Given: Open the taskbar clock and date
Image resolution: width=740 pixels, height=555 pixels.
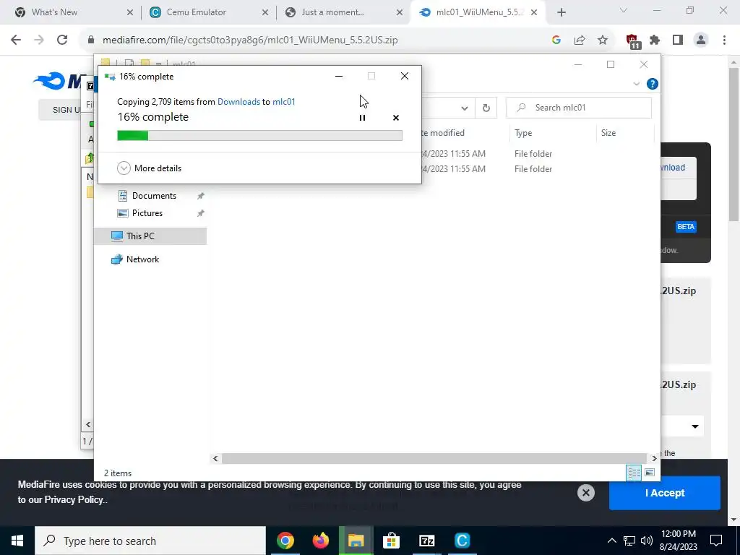Looking at the screenshot, I should tap(679, 541).
